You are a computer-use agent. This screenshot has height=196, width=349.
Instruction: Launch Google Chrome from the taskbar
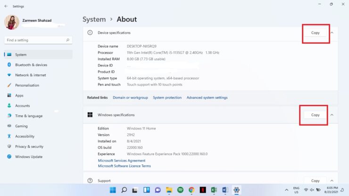click(x=191, y=190)
